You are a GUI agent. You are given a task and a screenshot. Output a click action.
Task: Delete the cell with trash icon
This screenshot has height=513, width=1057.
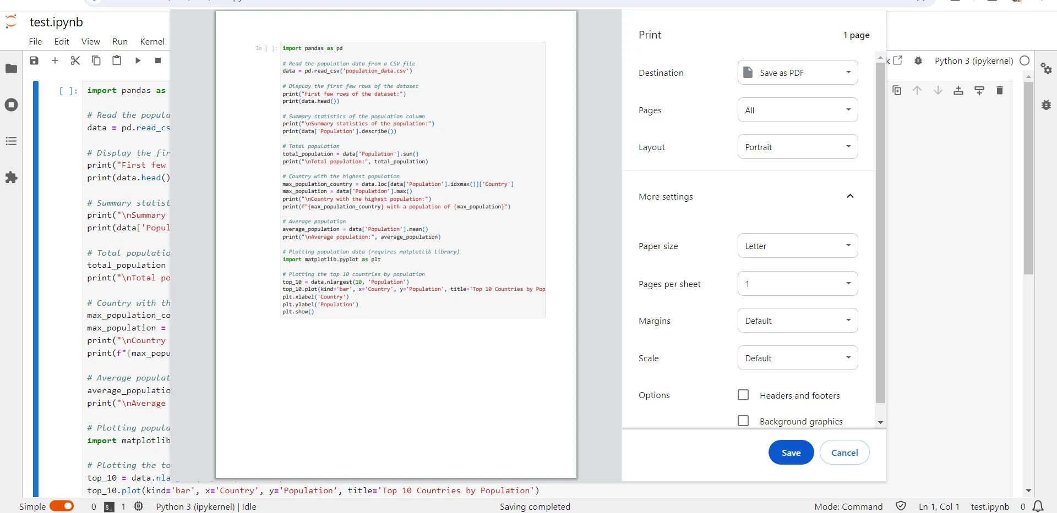coord(1000,90)
